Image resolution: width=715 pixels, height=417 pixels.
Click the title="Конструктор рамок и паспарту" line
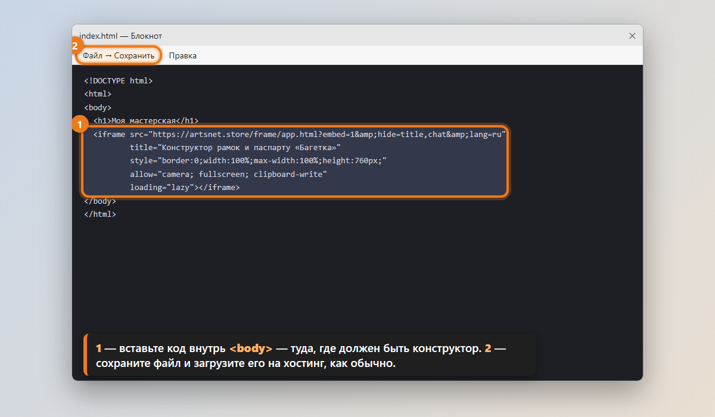tap(235, 148)
